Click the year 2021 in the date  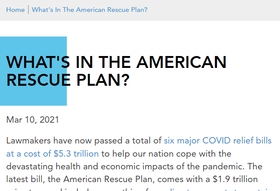[49, 120]
